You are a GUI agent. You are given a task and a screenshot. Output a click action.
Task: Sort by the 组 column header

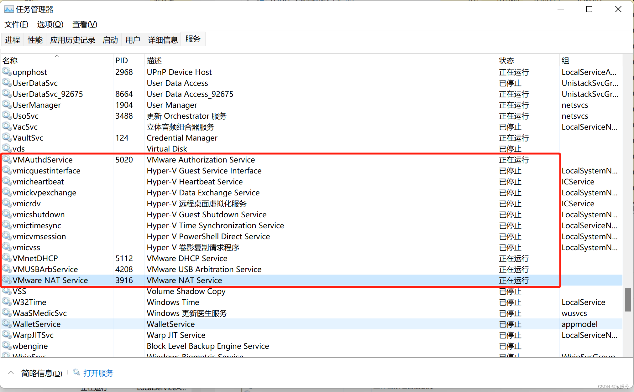pos(591,60)
